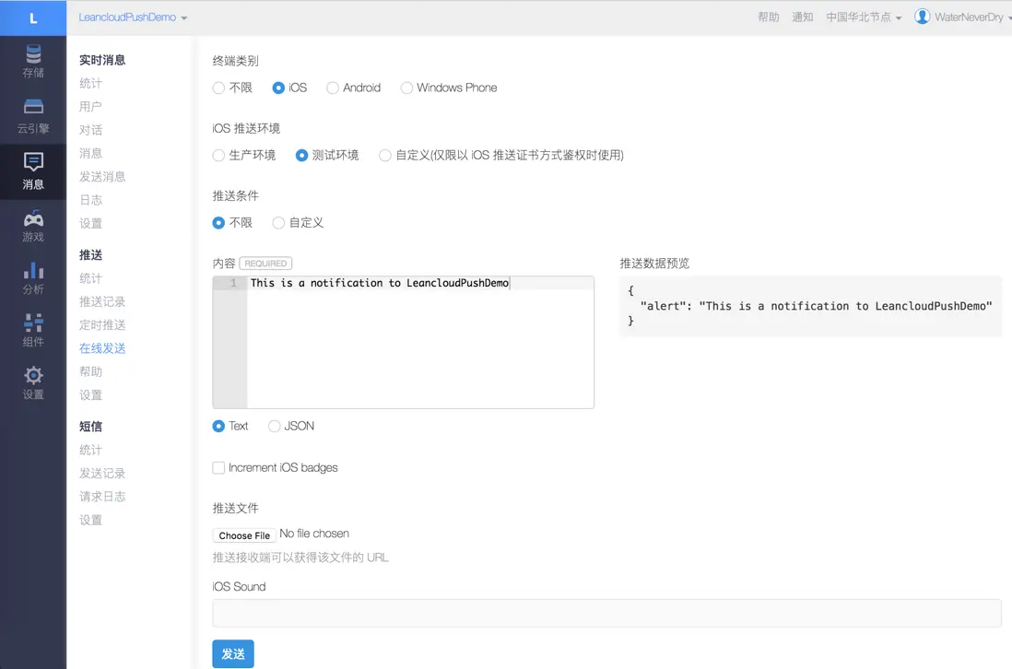Viewport: 1012px width, 669px height.
Task: Open 统计 under 短信
Action: (90, 450)
